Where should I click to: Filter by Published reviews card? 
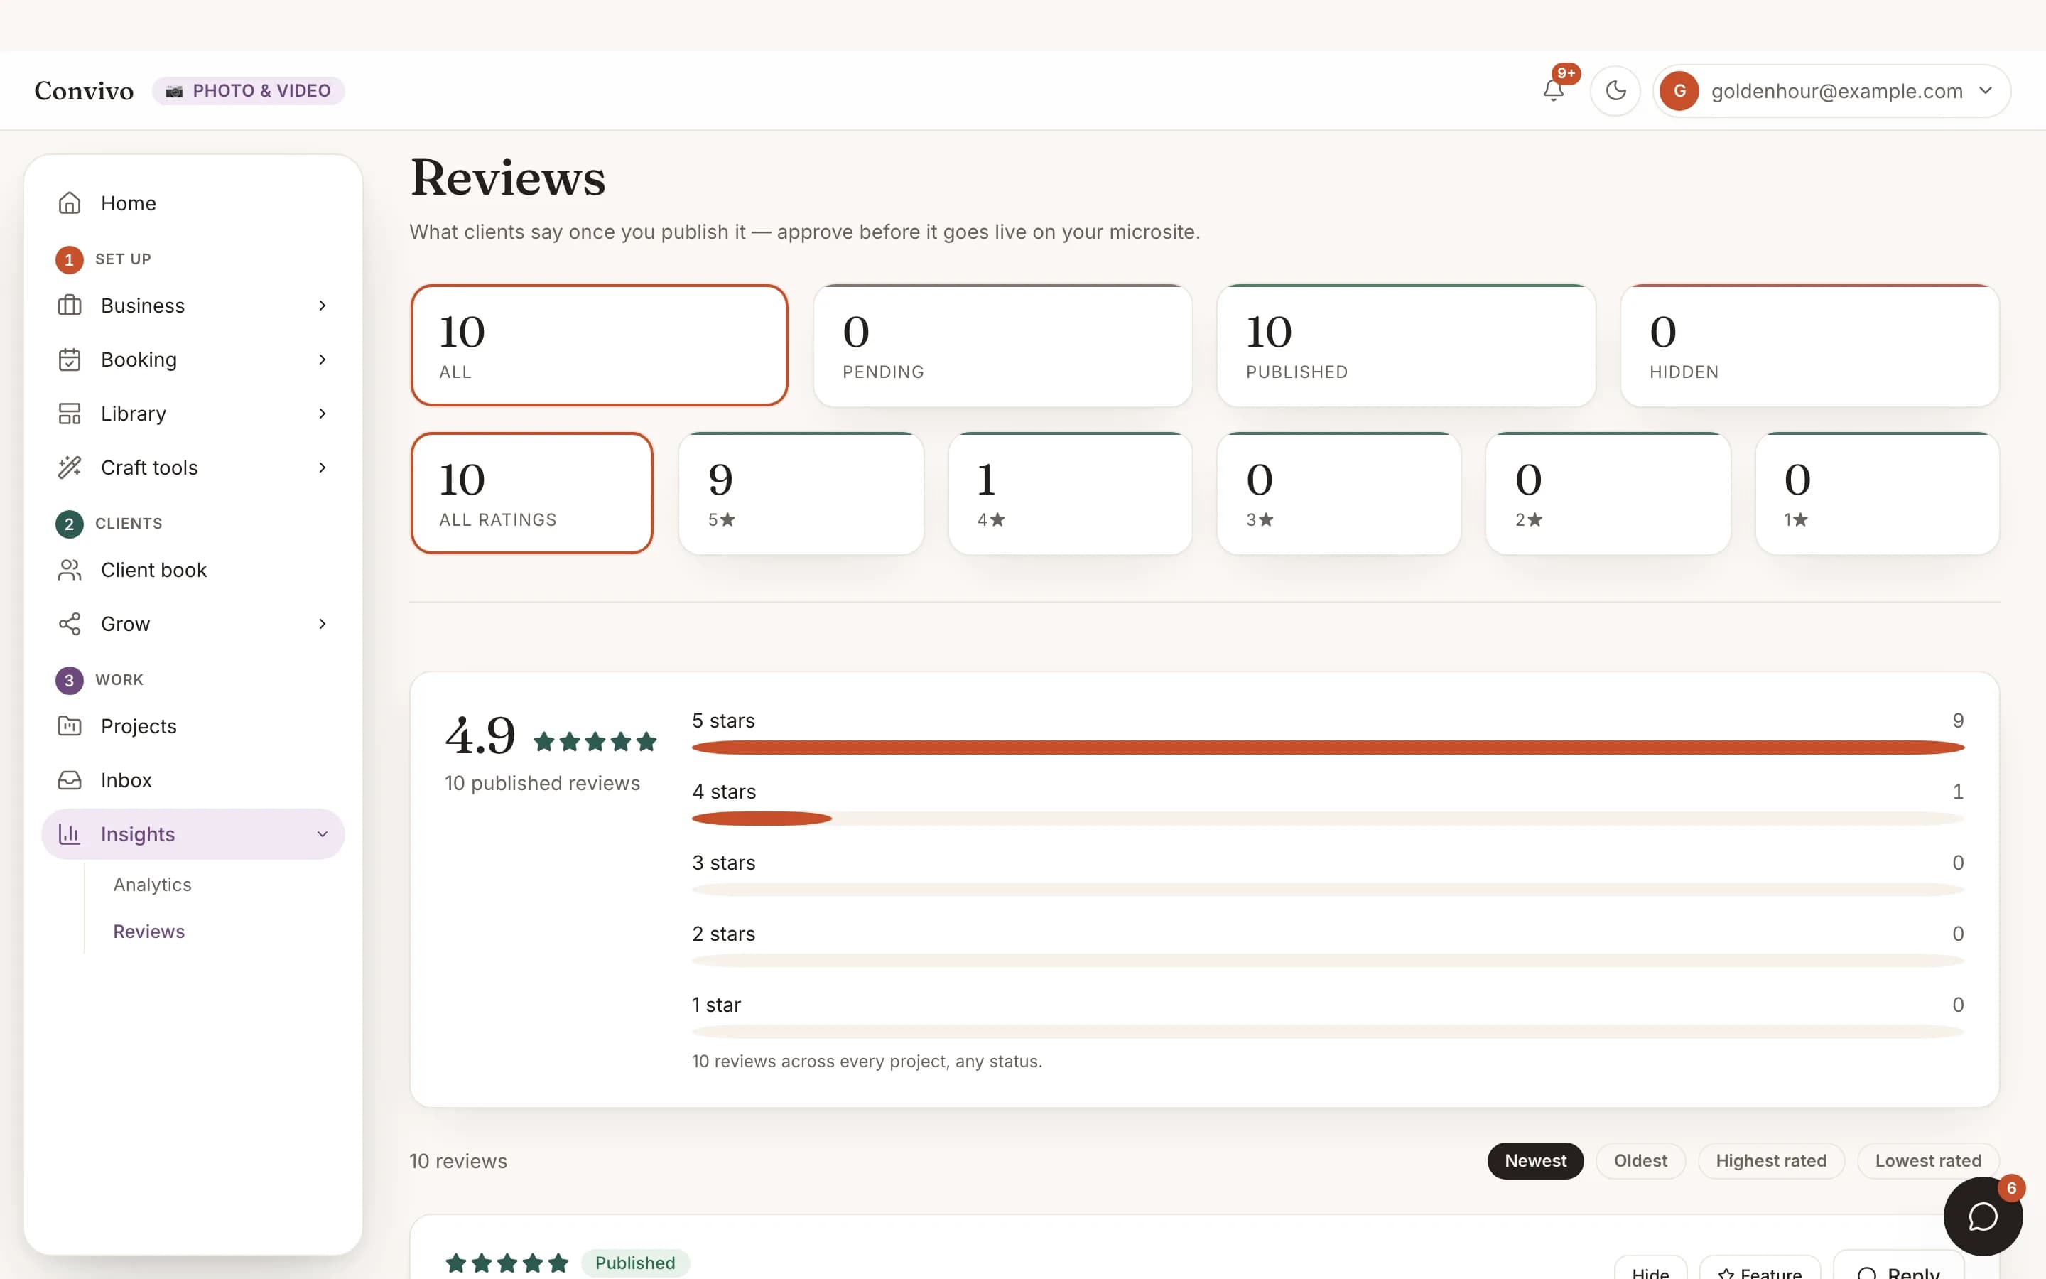[1406, 345]
